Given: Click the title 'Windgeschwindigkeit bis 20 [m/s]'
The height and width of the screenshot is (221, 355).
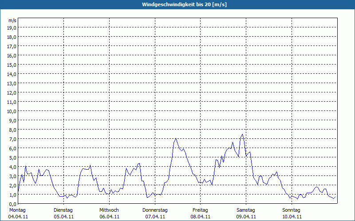Looking at the screenshot, I should pos(184,4).
